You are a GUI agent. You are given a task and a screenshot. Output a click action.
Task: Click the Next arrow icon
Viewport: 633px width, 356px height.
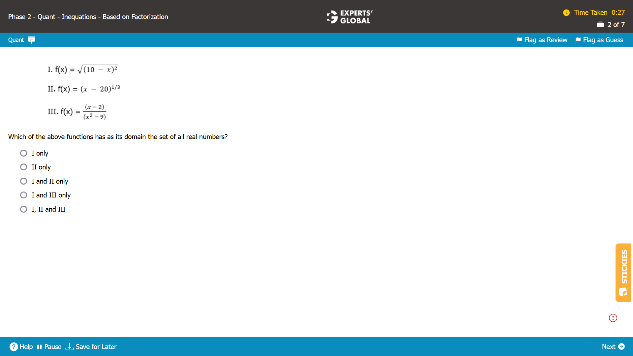[x=621, y=346]
